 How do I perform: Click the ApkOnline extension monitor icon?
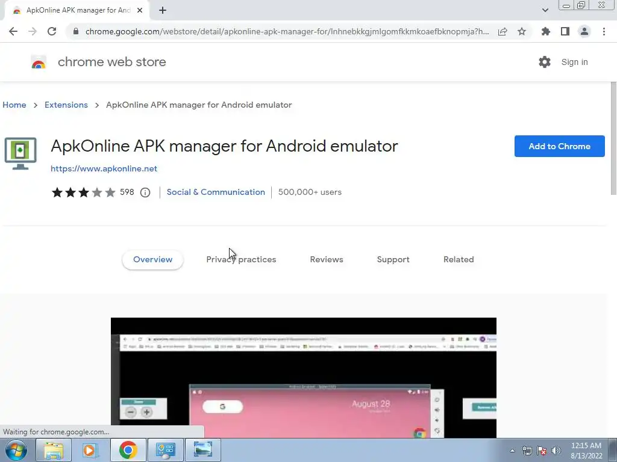pyautogui.click(x=20, y=153)
